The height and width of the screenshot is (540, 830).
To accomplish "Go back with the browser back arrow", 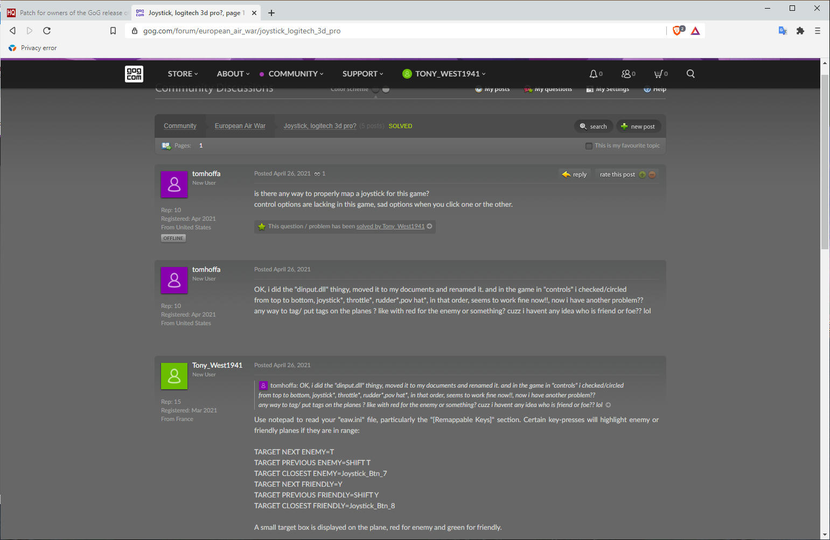I will pos(13,31).
